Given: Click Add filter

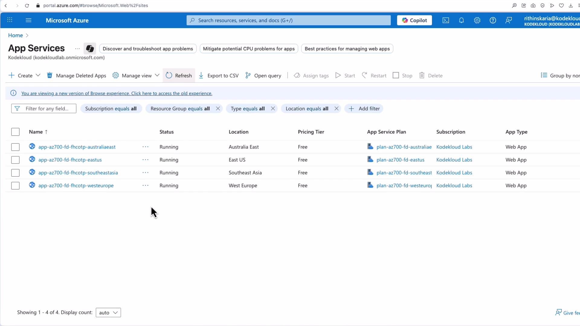Looking at the screenshot, I should coord(364,109).
